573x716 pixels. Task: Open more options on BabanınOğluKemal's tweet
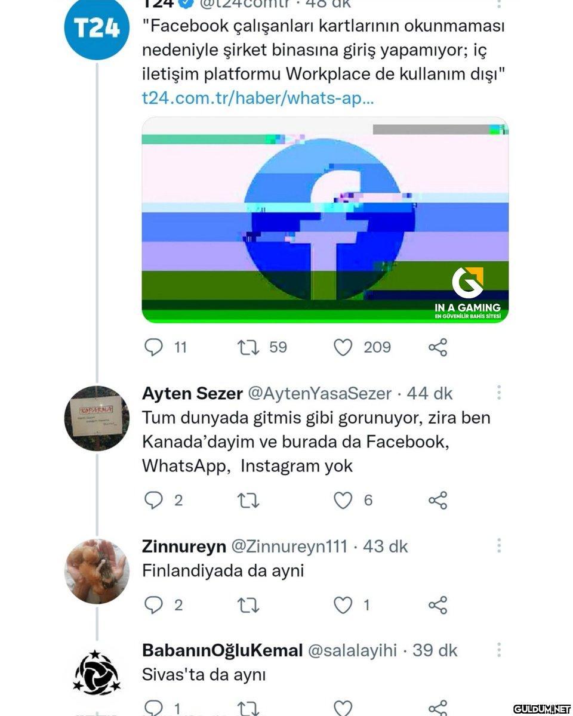click(x=498, y=650)
